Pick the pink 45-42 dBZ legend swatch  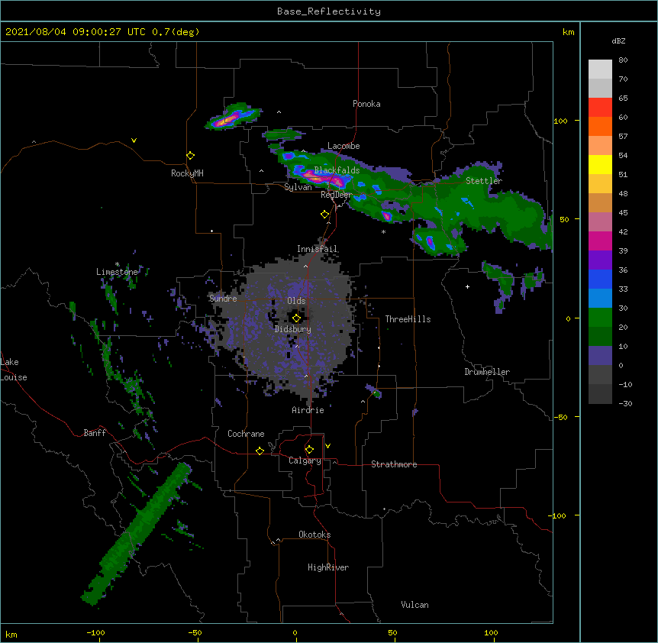coord(600,222)
